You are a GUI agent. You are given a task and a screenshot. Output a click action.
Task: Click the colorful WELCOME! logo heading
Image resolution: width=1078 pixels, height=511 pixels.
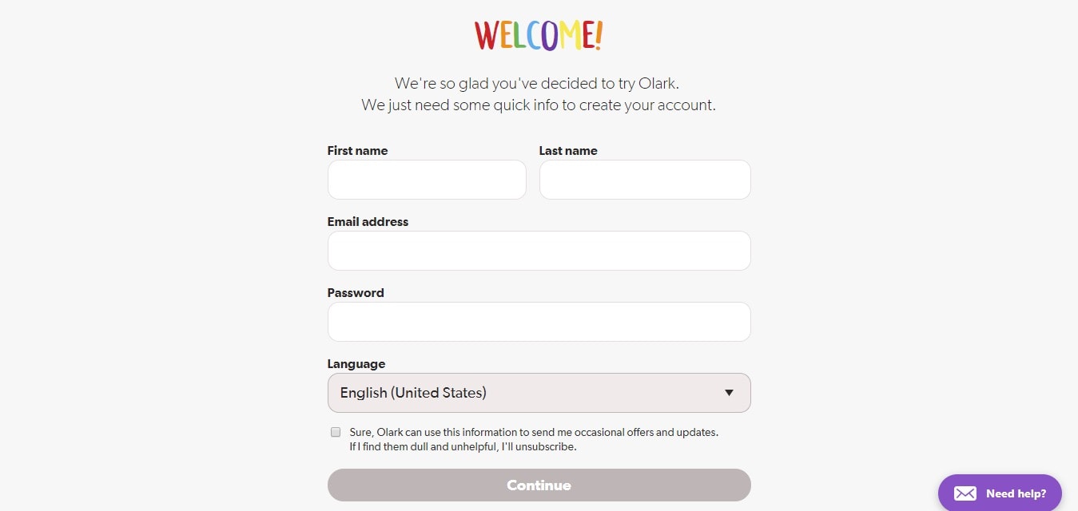pos(539,36)
